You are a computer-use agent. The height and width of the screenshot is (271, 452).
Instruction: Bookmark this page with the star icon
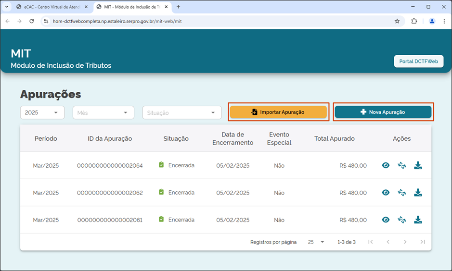[x=397, y=21]
